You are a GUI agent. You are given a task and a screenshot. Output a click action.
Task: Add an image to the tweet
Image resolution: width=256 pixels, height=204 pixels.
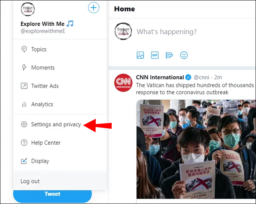pyautogui.click(x=140, y=55)
